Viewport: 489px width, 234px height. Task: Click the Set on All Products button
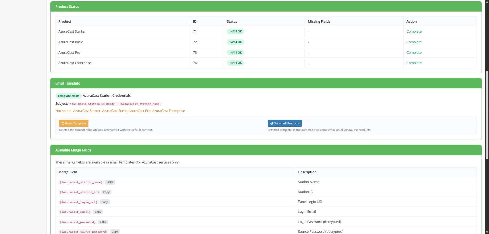tap(284, 123)
